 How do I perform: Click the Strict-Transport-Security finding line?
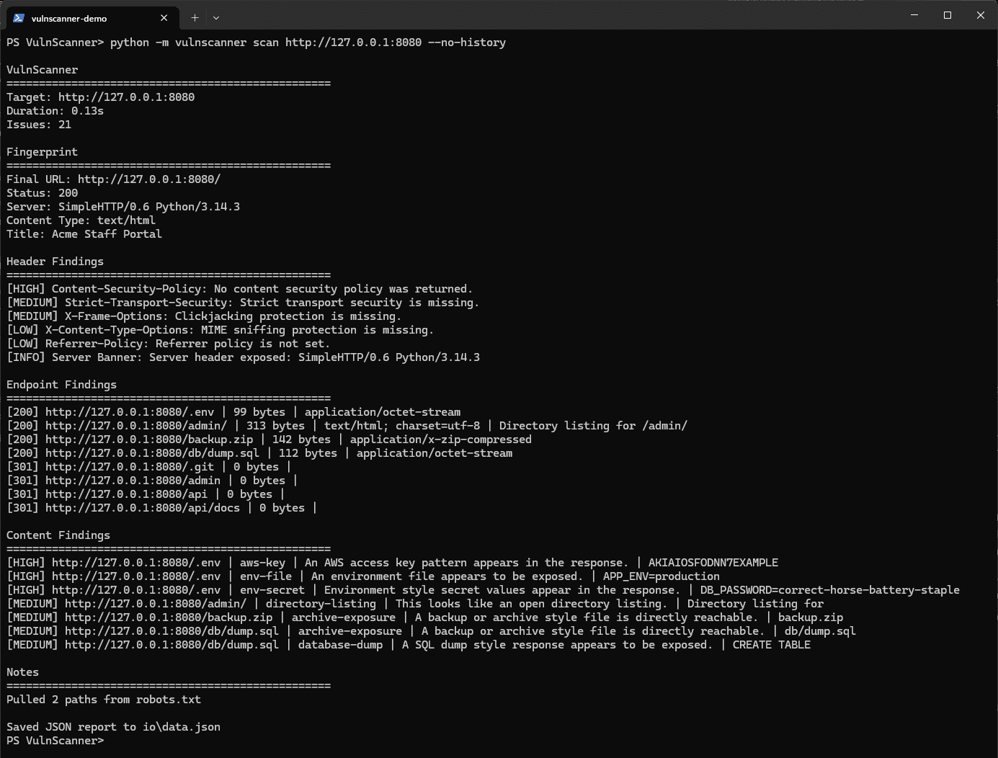(x=243, y=303)
